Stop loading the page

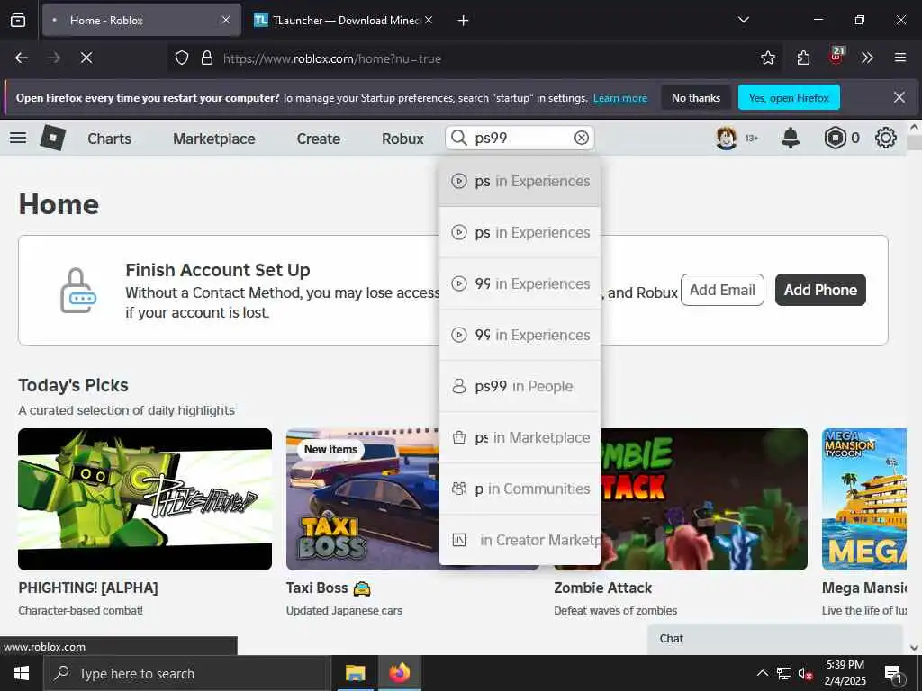pos(86,58)
